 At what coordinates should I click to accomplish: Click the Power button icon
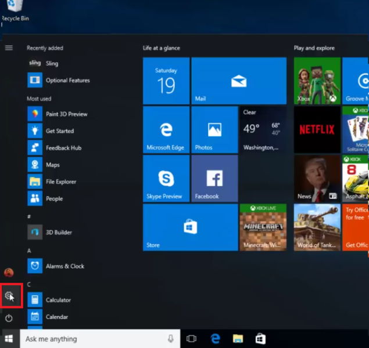point(9,318)
